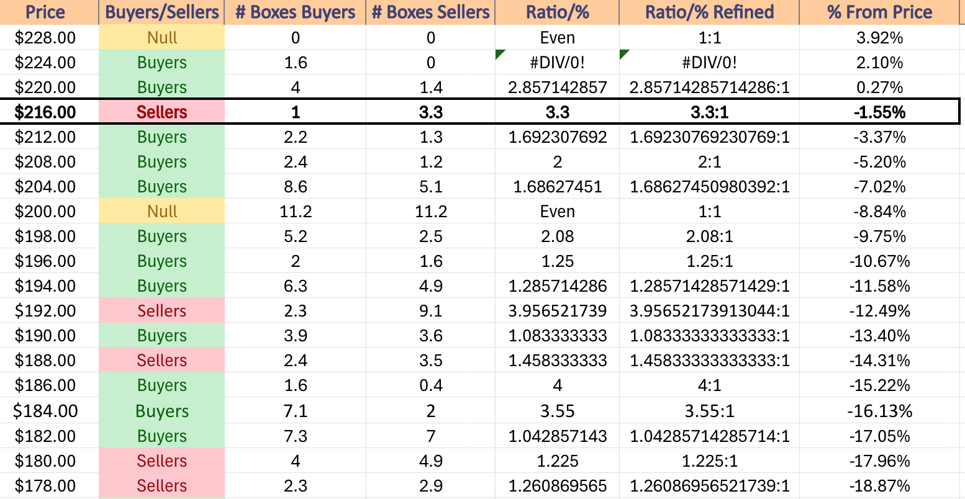The width and height of the screenshot is (965, 499).
Task: Click the $212.00 price cell
Action: [49, 137]
